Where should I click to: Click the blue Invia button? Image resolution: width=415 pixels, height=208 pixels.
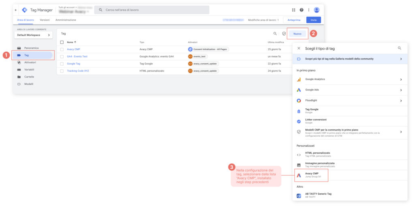pos(314,20)
